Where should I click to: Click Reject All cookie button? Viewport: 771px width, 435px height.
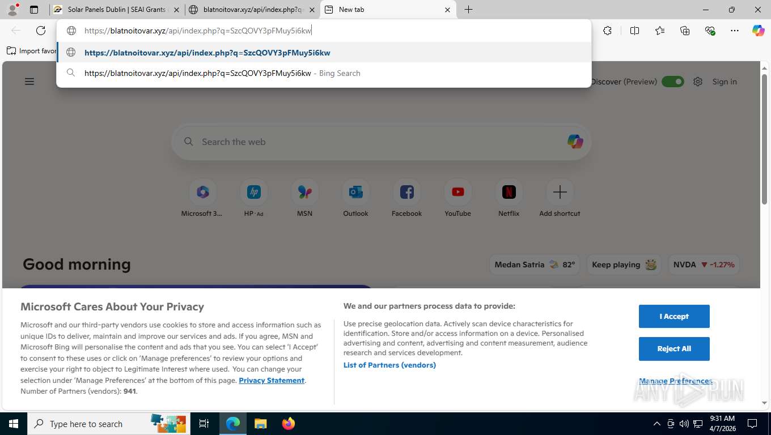(x=674, y=348)
